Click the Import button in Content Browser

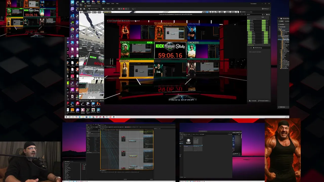[287, 21]
